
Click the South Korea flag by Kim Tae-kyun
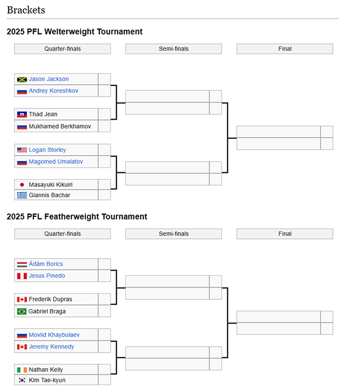(22, 380)
